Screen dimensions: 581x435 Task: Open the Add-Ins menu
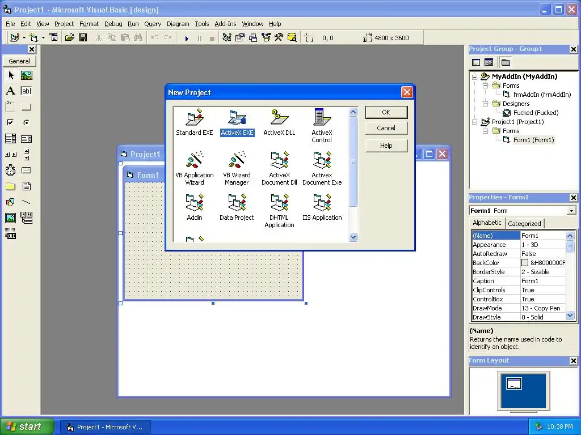225,24
